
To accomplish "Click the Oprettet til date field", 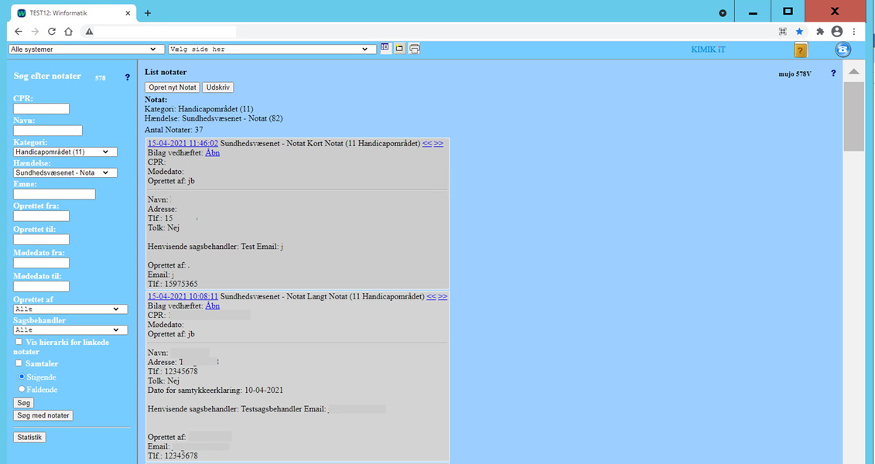I will point(41,239).
